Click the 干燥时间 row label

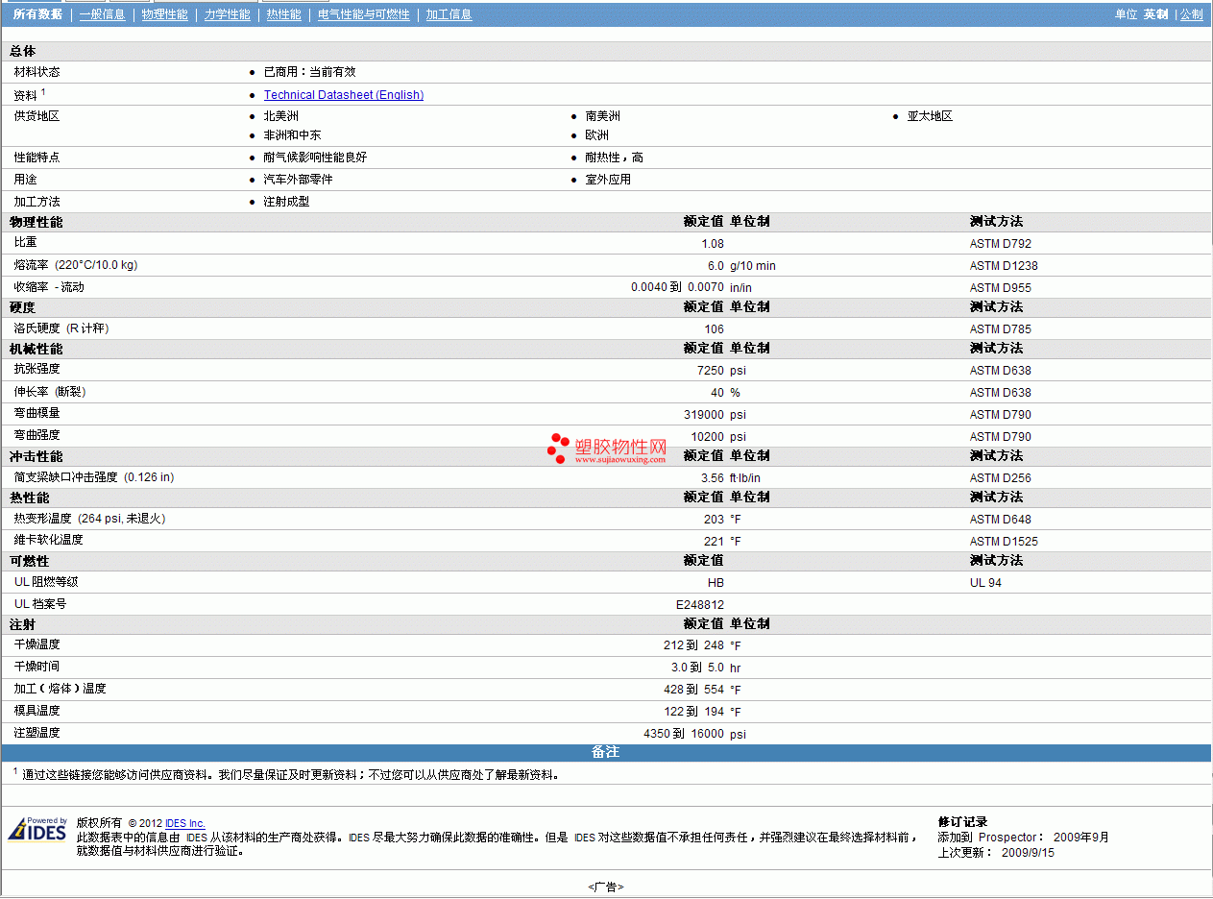(36, 667)
